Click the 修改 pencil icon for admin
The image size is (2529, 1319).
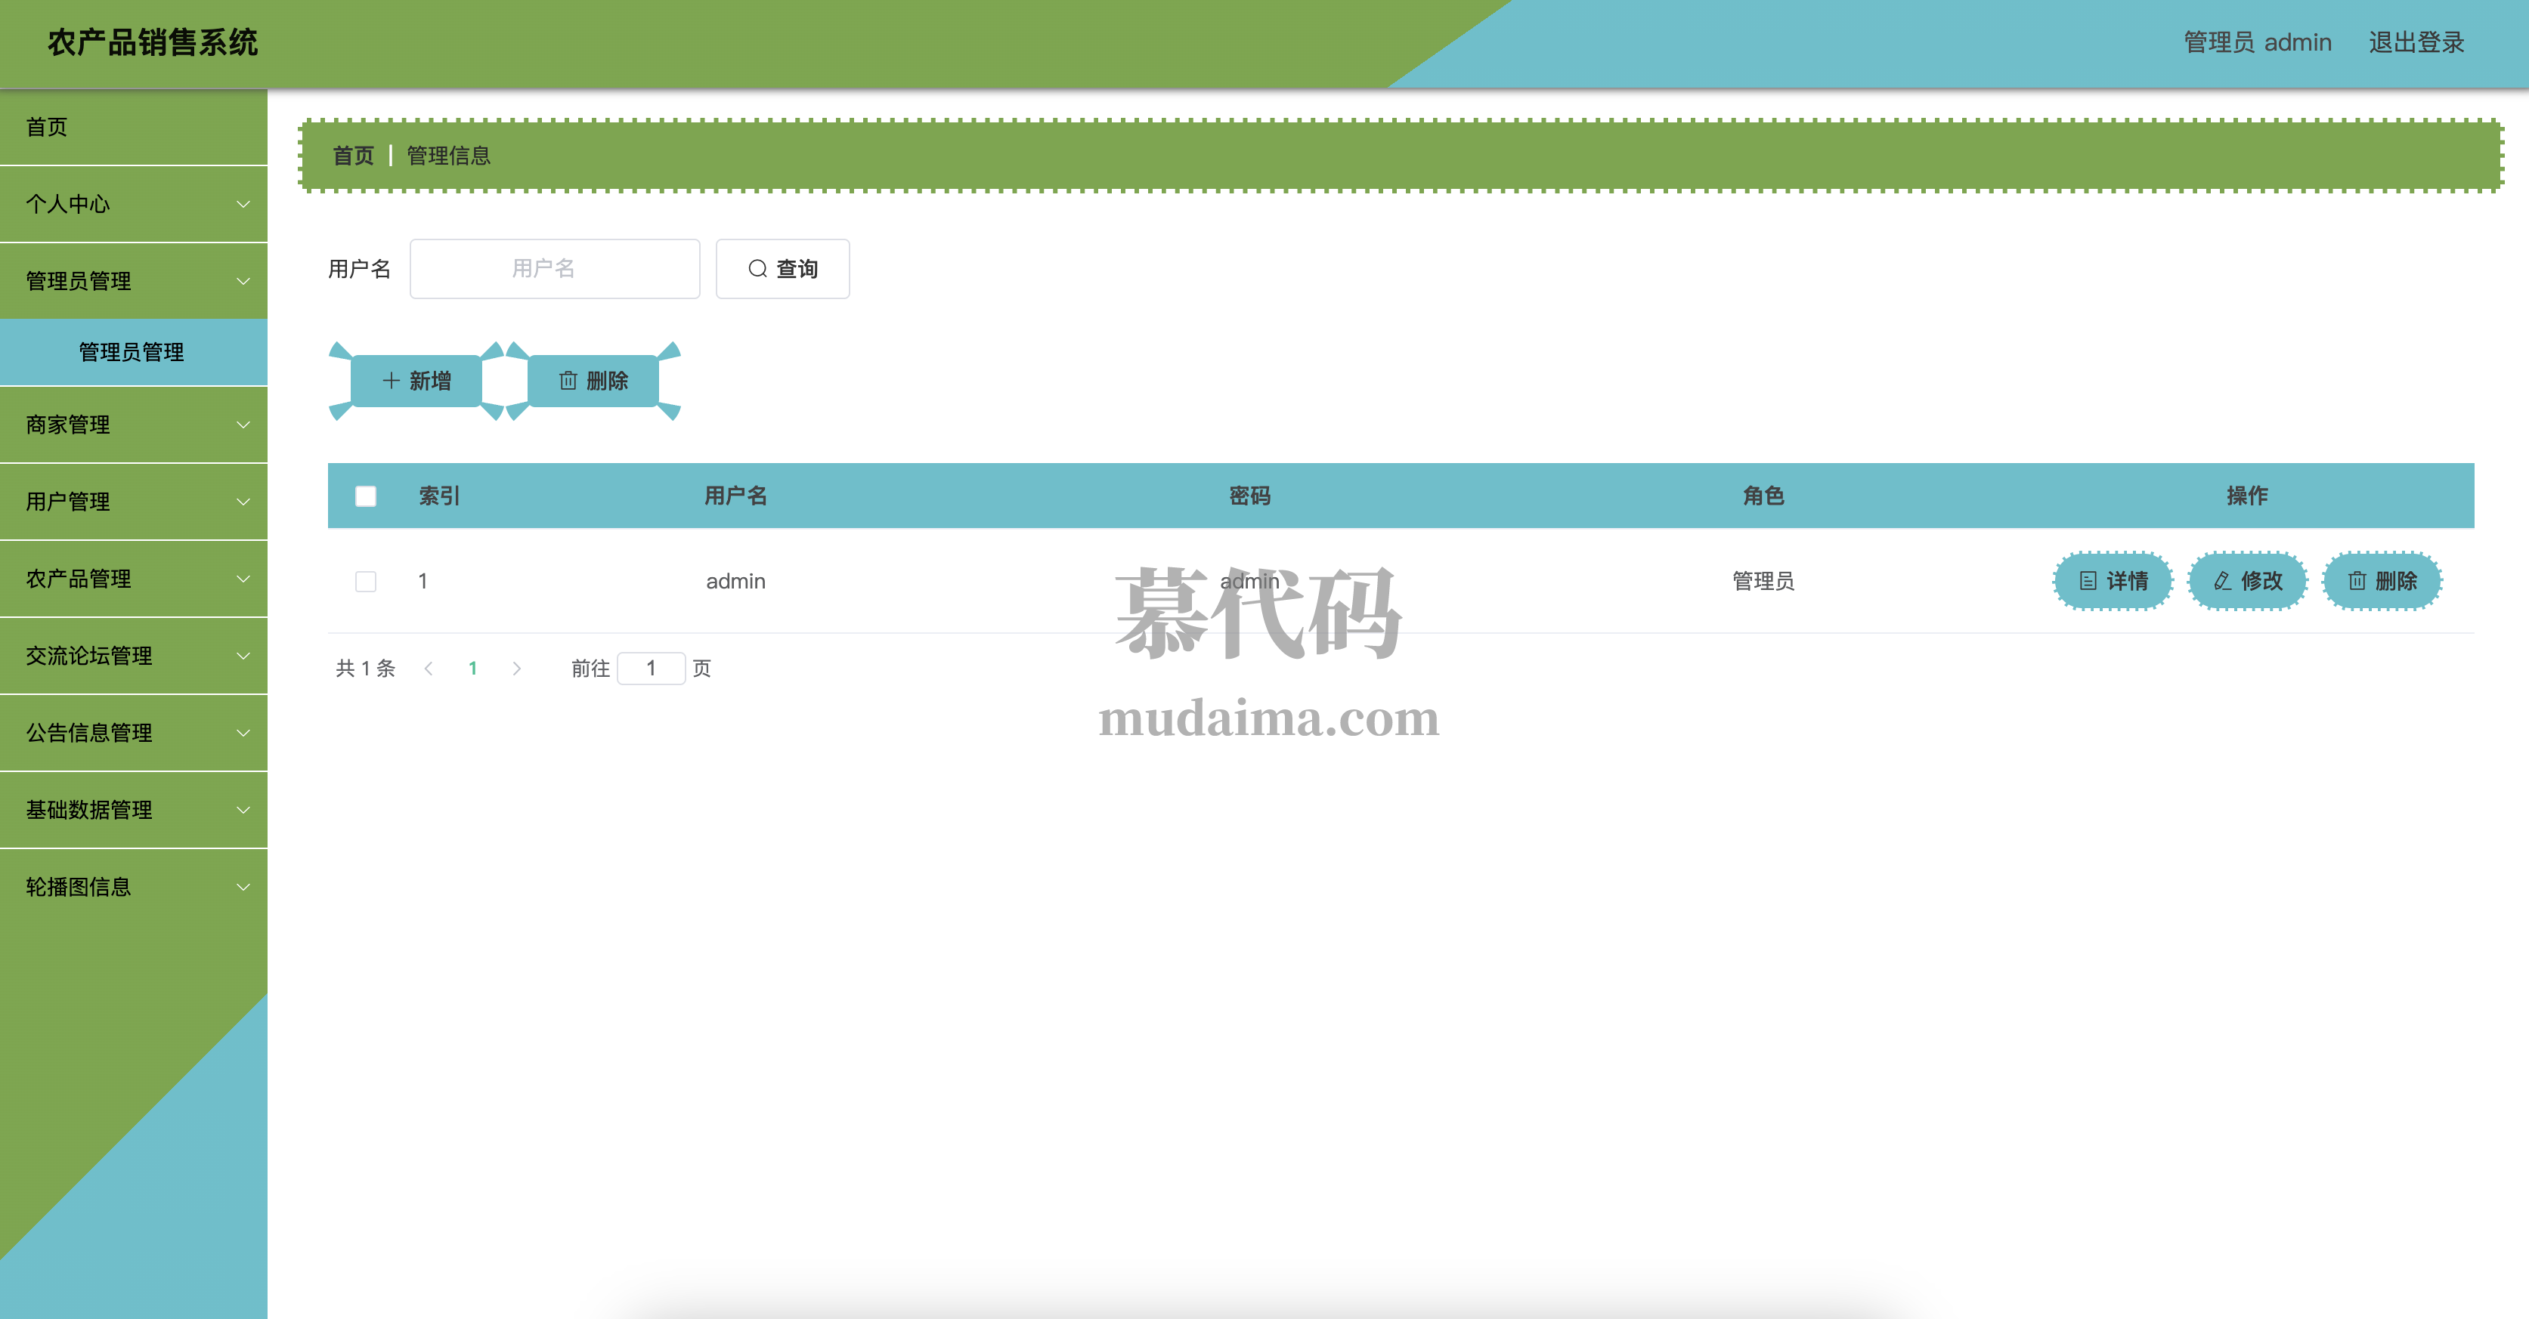(2221, 581)
